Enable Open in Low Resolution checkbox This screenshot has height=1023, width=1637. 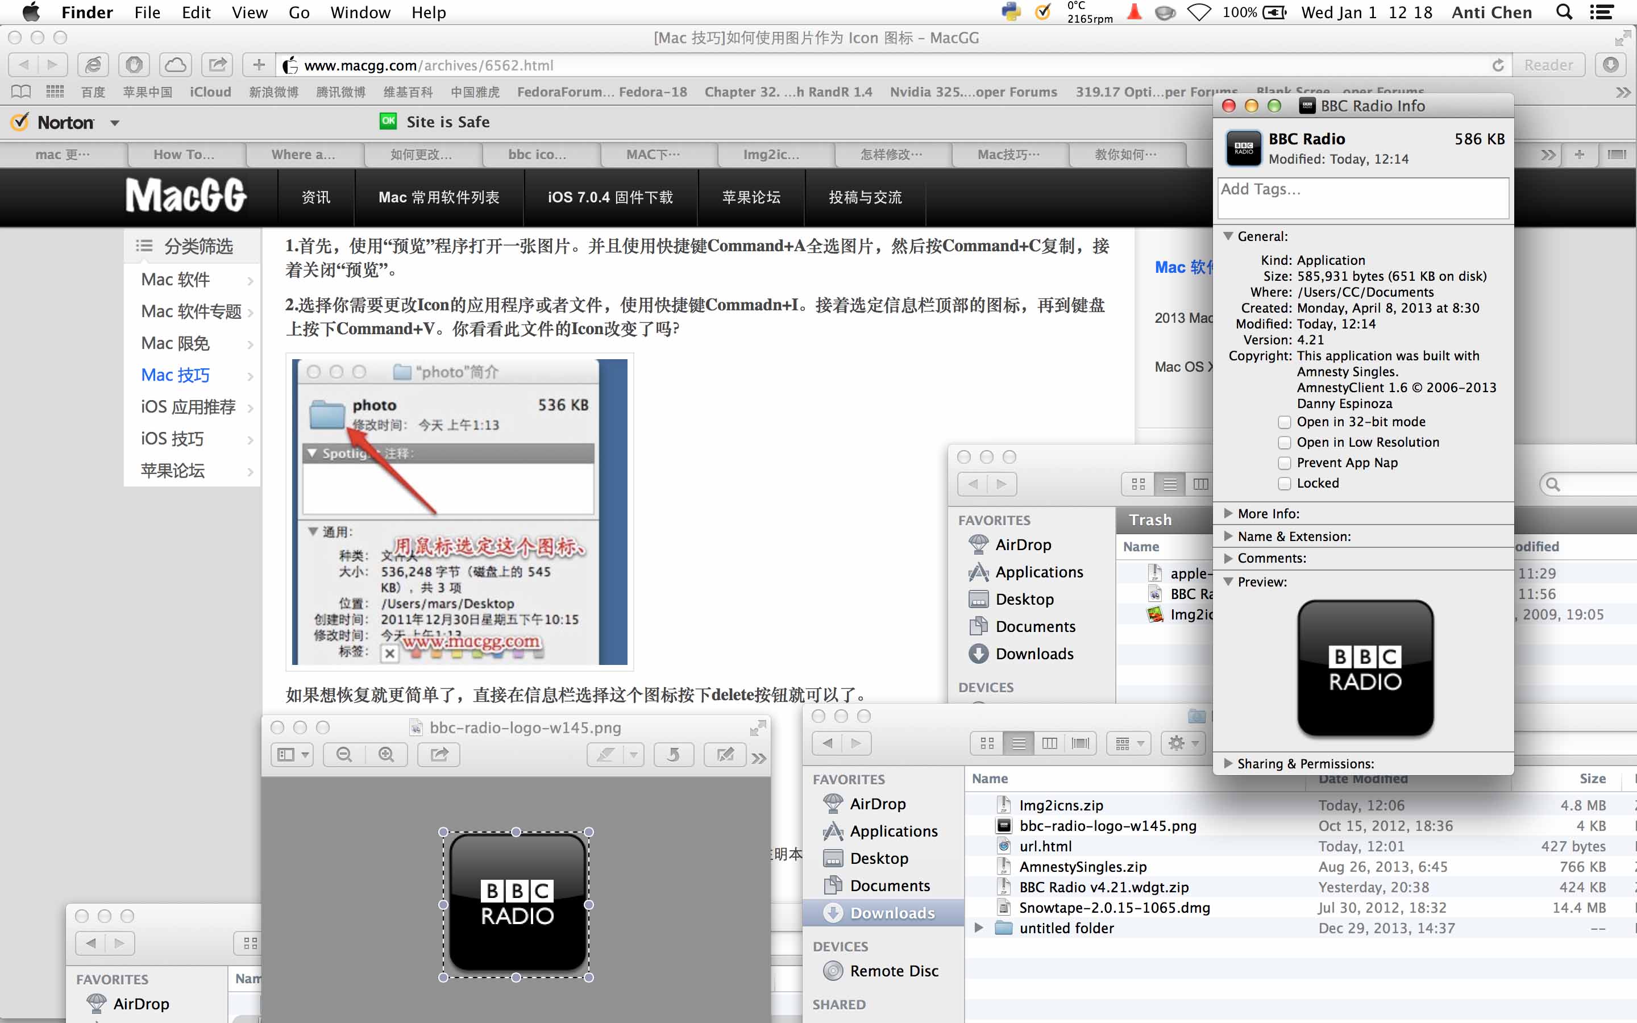tap(1285, 443)
